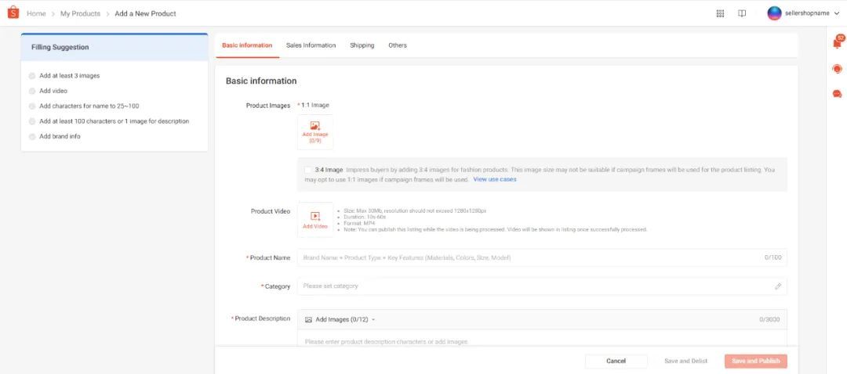Click 'Add brand info' suggestion text
The height and width of the screenshot is (374, 847).
click(x=60, y=136)
